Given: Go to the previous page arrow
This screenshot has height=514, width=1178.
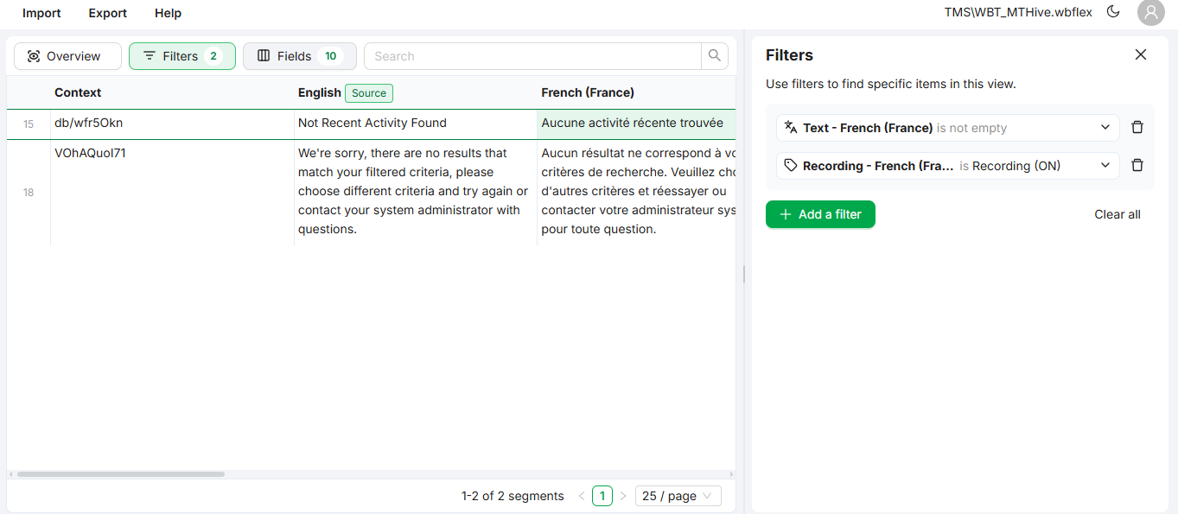Looking at the screenshot, I should pos(581,496).
